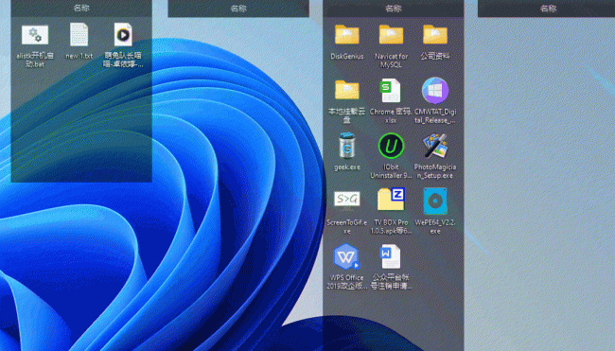
Task: Click the 萌兔队长喵喵-卓依婷 media file icon
Action: coord(123,35)
